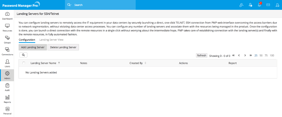Open the Personal sidebar icon
282x117 pixels.
pos(7,109)
